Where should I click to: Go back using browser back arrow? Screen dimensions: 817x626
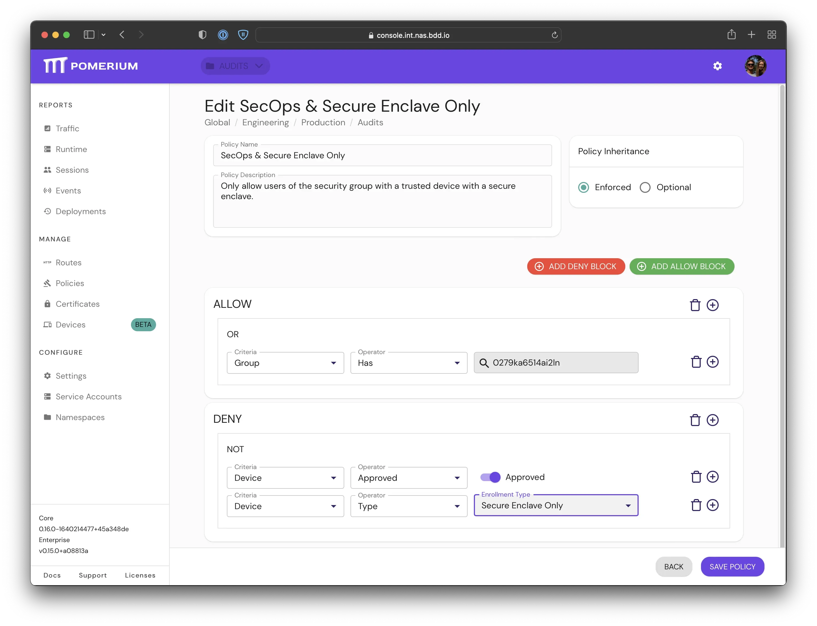tap(122, 35)
